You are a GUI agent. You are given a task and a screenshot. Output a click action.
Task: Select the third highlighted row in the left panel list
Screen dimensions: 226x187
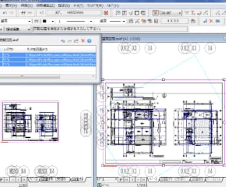tap(48, 64)
